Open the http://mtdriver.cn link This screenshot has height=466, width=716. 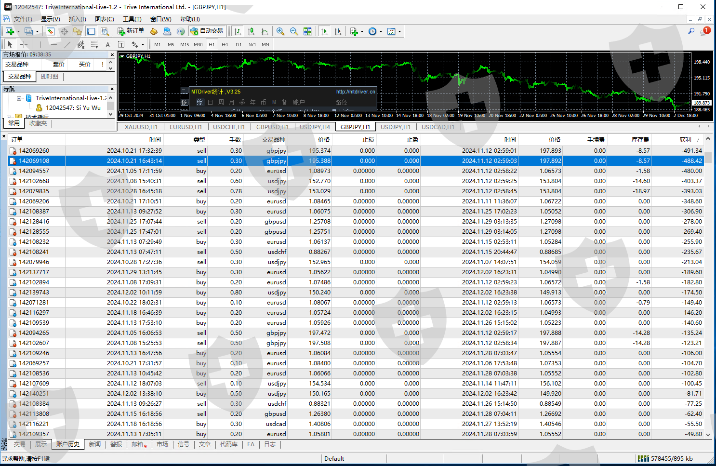[x=355, y=92]
